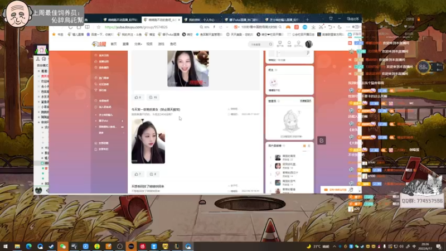446x251 pixels.
Task: Click the like thumb icon showing 8
Action: coord(136,97)
